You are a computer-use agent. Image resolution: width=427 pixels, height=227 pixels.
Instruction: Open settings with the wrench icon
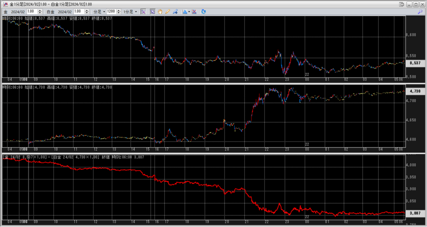click(x=420, y=12)
